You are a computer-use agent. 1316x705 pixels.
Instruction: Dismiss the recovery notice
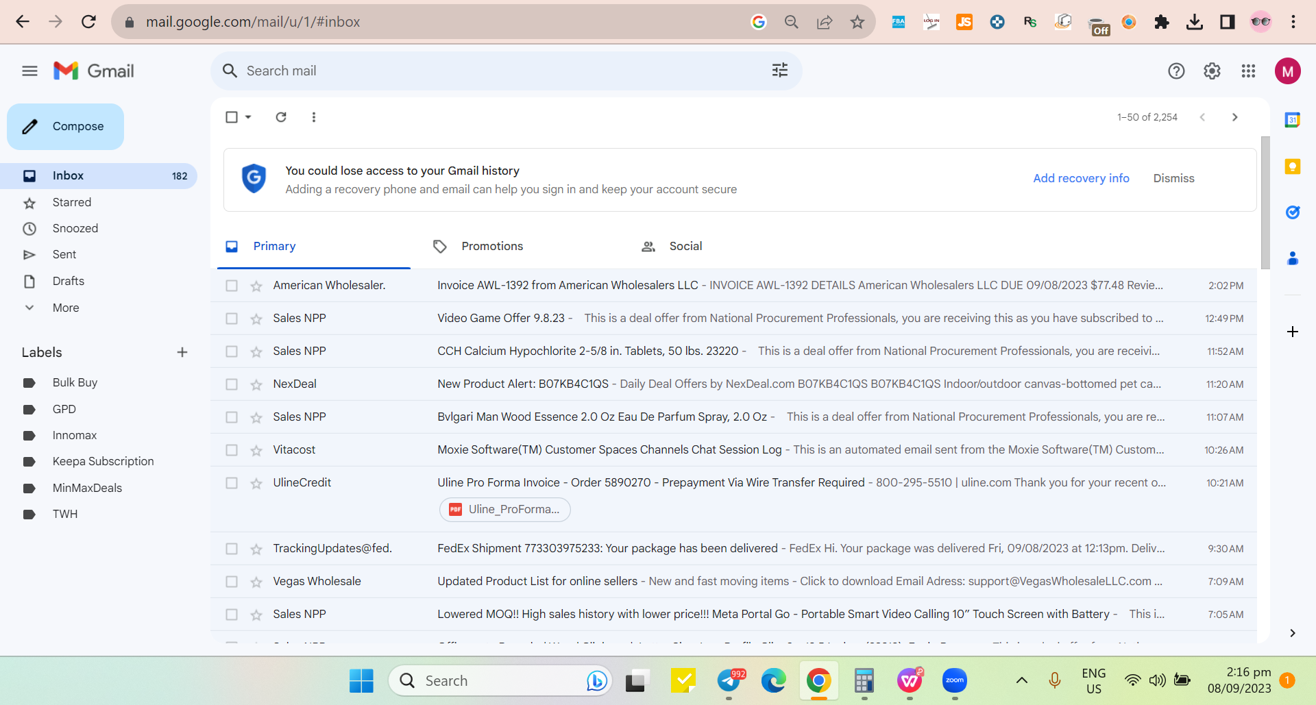click(x=1173, y=178)
